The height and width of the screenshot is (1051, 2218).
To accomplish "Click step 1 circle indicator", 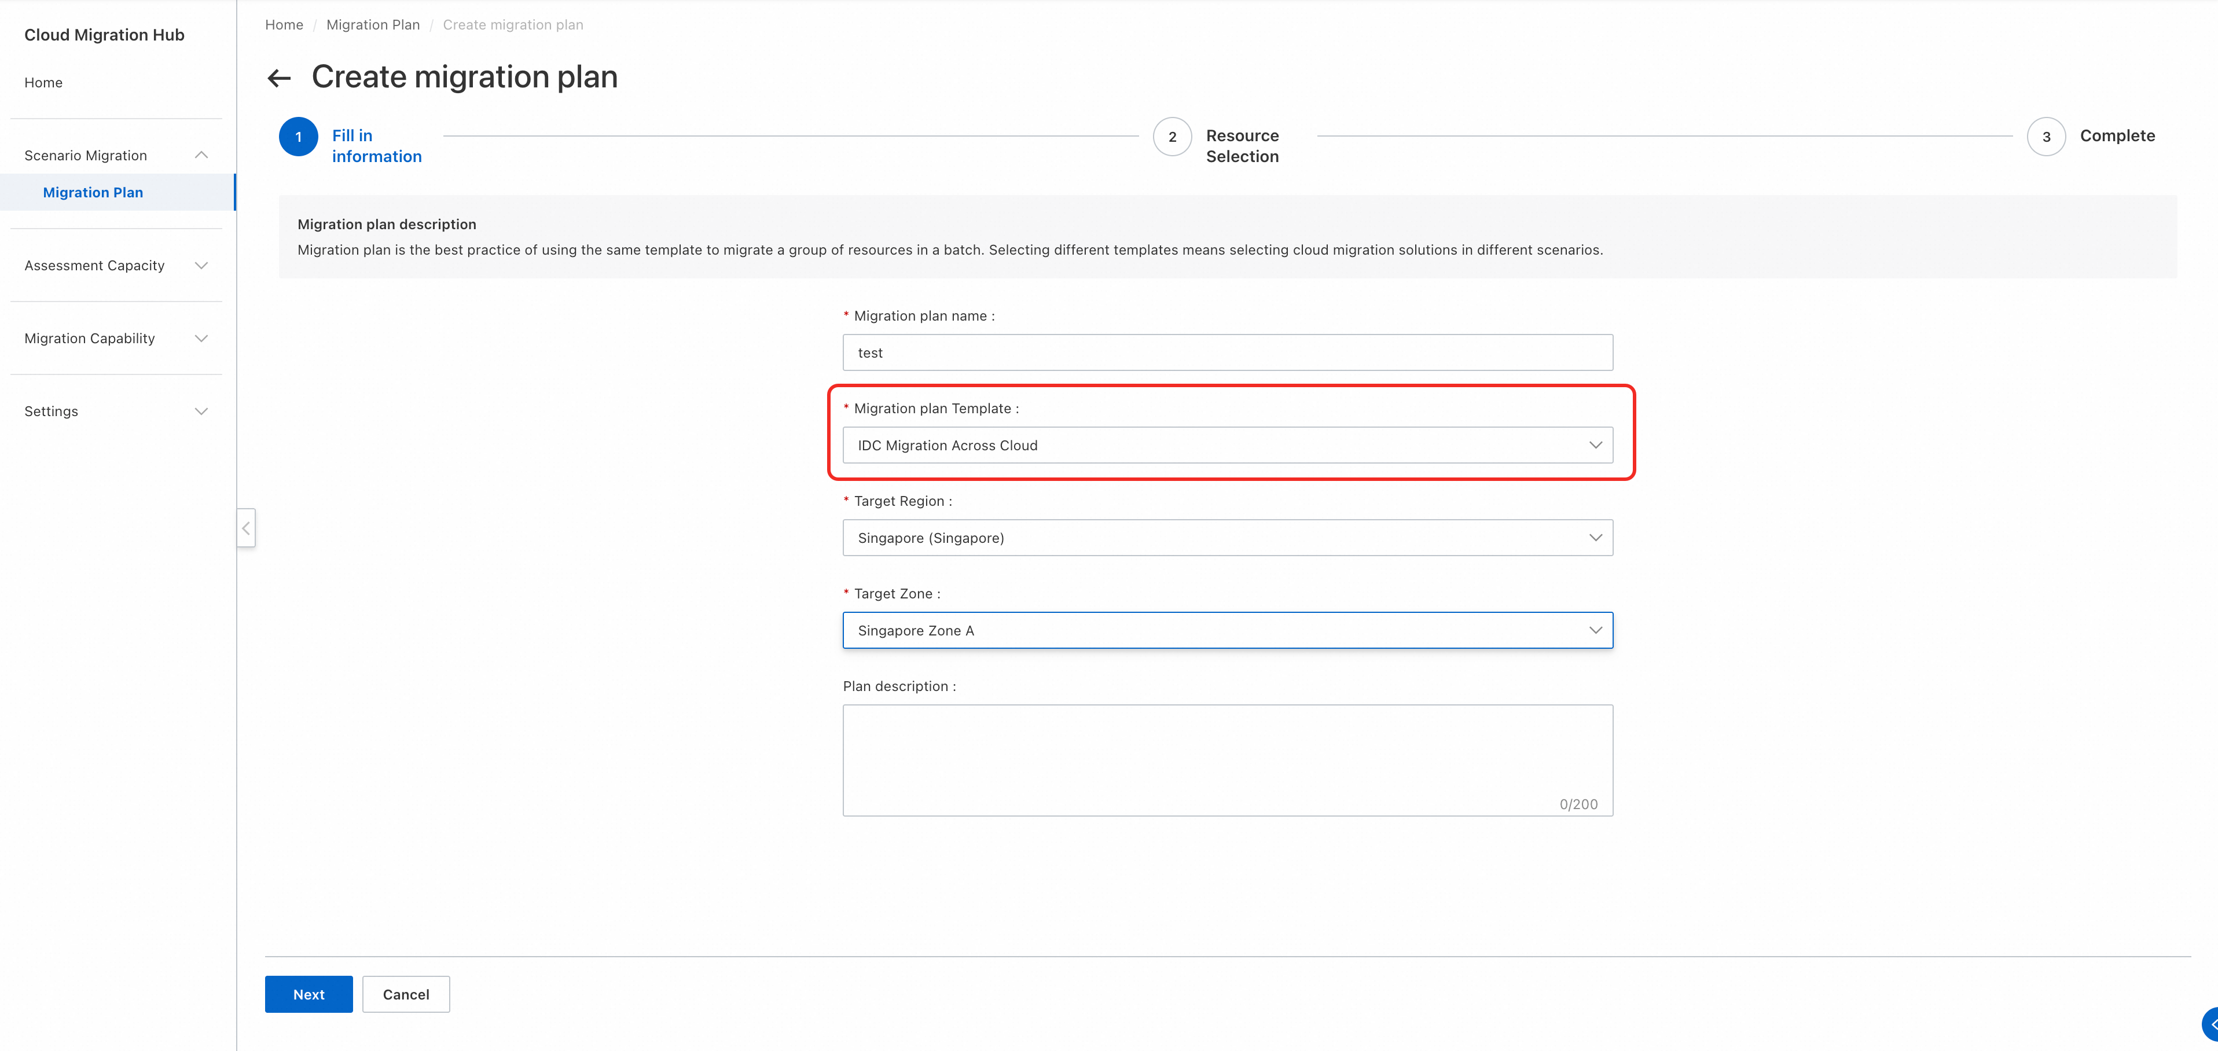I will pos(299,137).
